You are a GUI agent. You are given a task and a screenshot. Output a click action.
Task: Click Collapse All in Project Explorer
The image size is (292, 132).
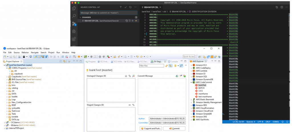click(x=61, y=61)
